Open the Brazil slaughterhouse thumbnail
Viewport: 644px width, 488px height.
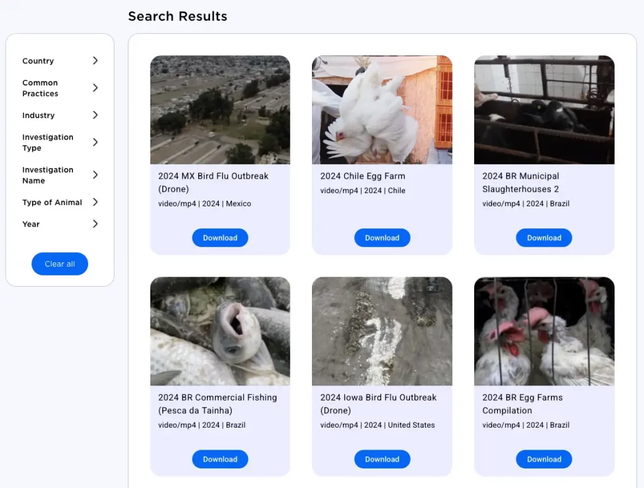coord(544,110)
